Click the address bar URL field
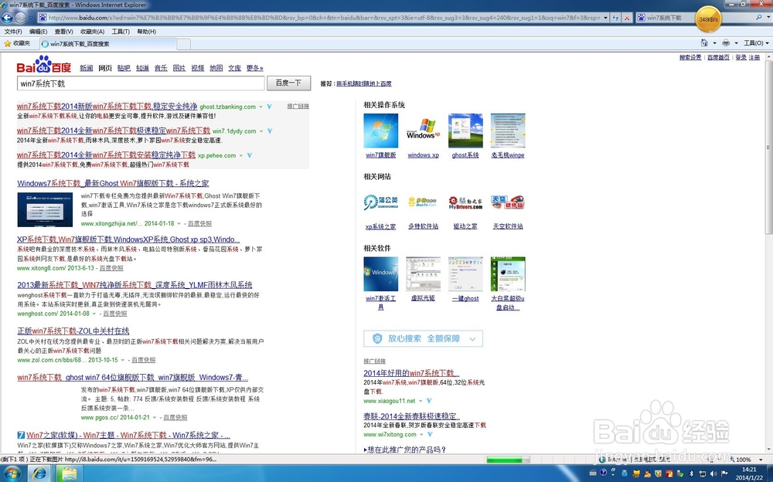The height and width of the screenshot is (482, 773). [323, 18]
